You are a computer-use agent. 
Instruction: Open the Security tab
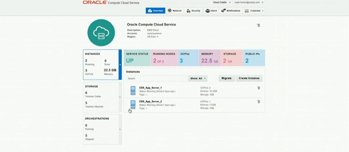pos(193,11)
